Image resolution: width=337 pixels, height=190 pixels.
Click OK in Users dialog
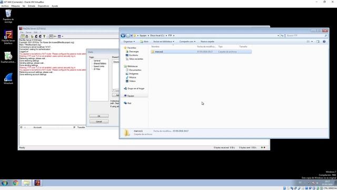pyautogui.click(x=99, y=116)
